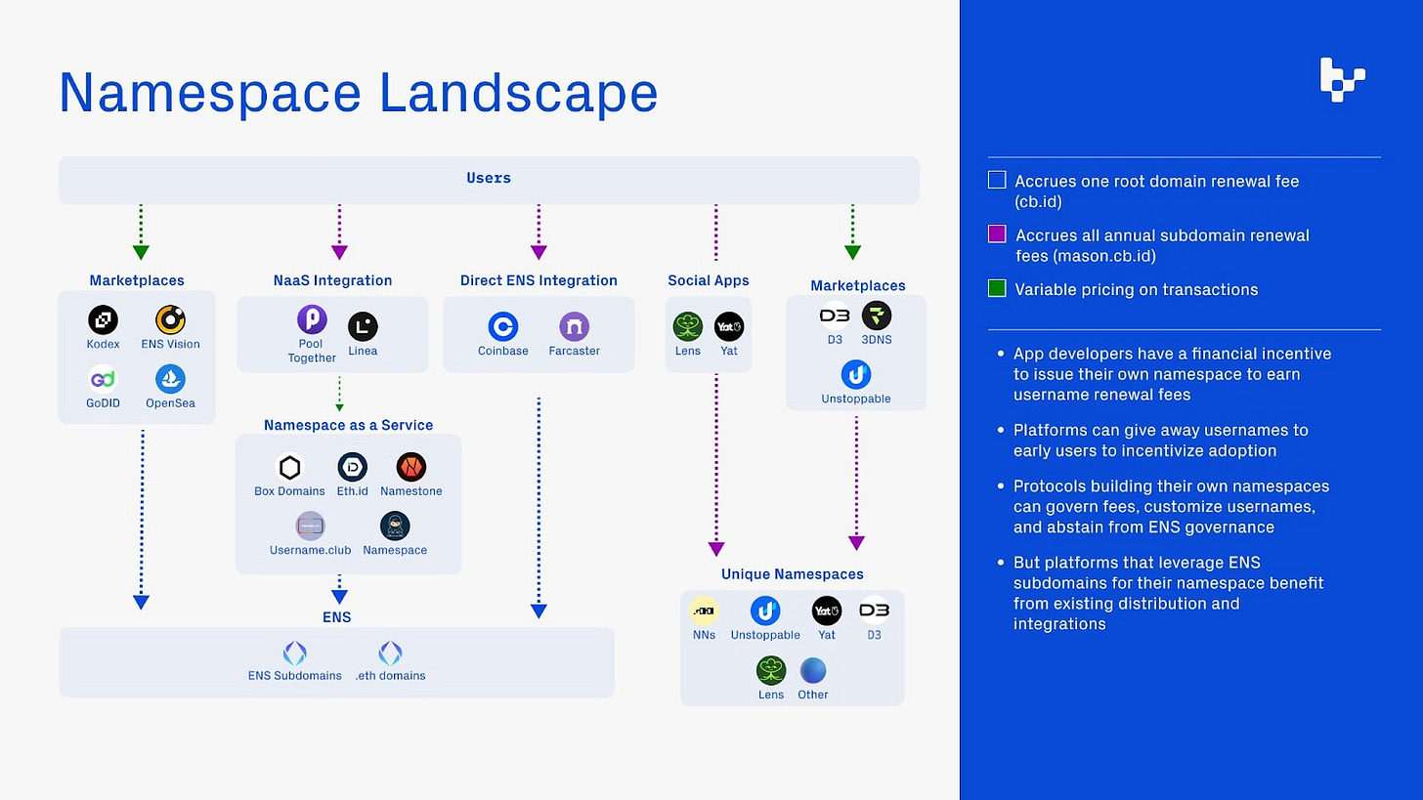
Task: Click the Yat icon under Social Apps
Action: pyautogui.click(x=729, y=326)
